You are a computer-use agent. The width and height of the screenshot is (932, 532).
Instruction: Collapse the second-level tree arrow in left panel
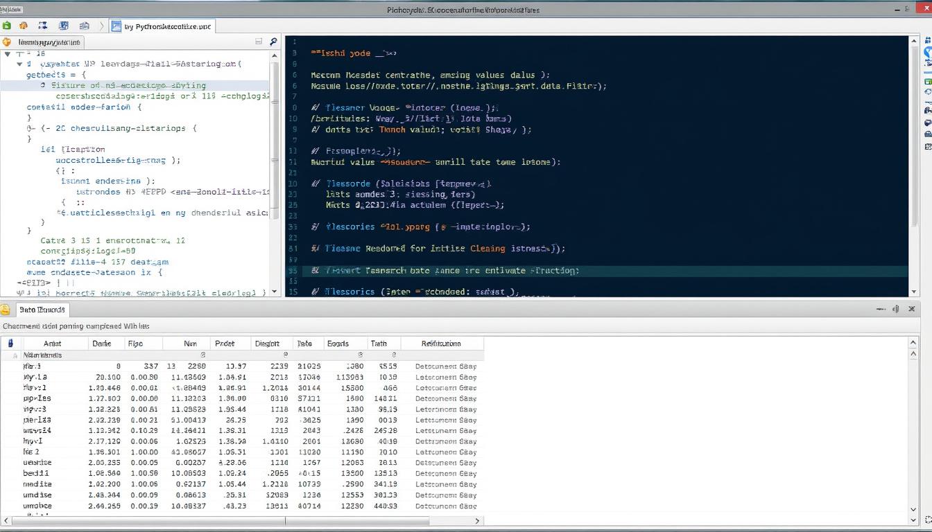pos(19,64)
